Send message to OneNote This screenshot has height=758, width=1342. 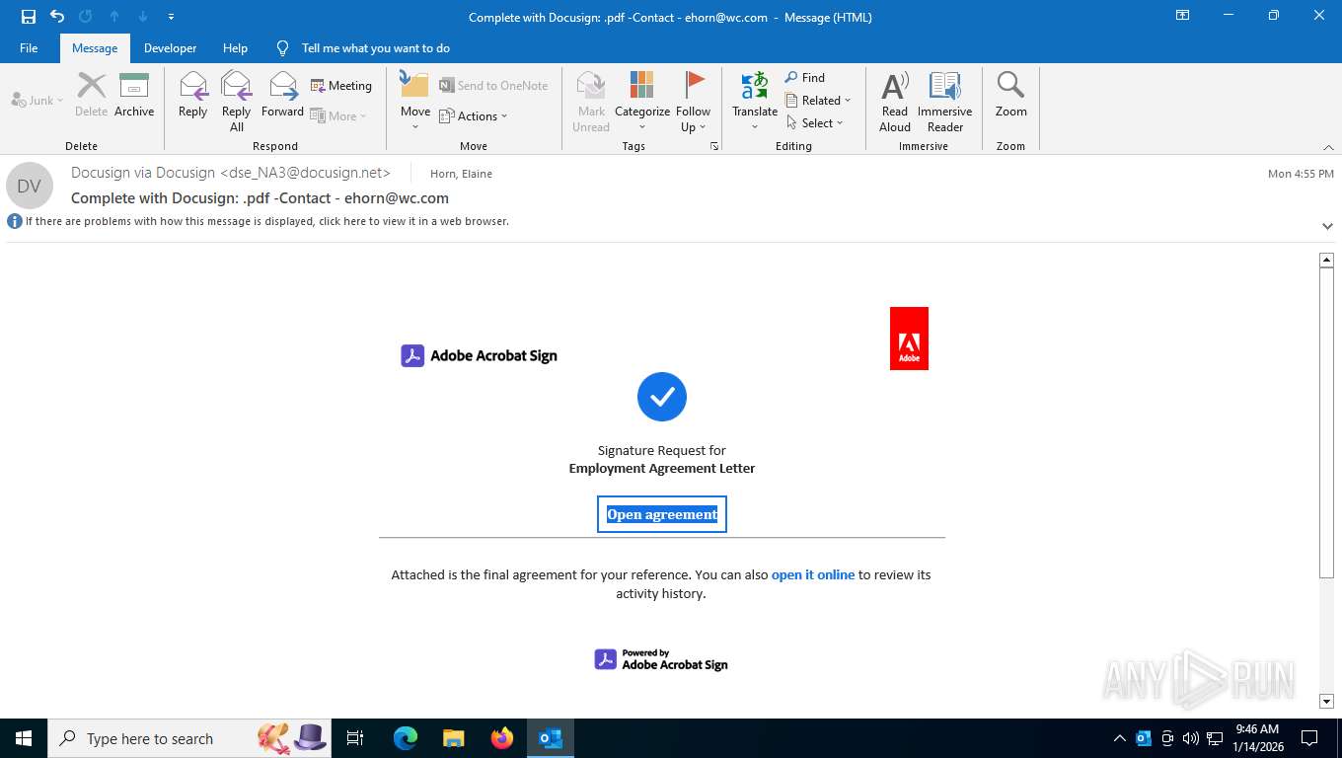click(x=493, y=86)
